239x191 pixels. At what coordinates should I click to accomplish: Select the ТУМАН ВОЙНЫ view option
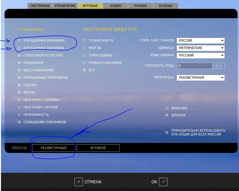(x=84, y=55)
